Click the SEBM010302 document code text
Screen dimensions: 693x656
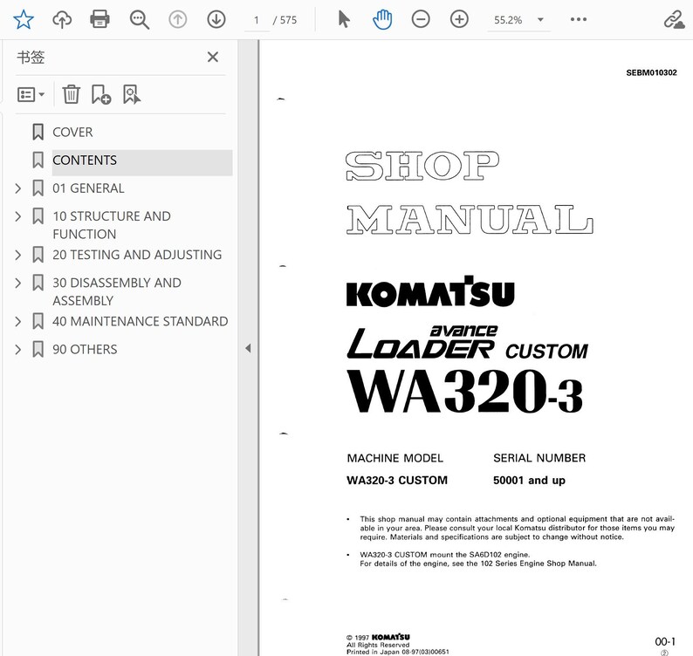point(651,72)
